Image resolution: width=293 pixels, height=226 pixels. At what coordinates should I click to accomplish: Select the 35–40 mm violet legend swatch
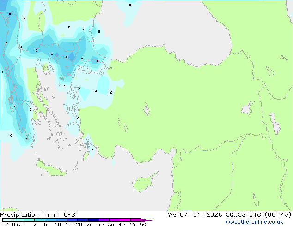coord(115,220)
